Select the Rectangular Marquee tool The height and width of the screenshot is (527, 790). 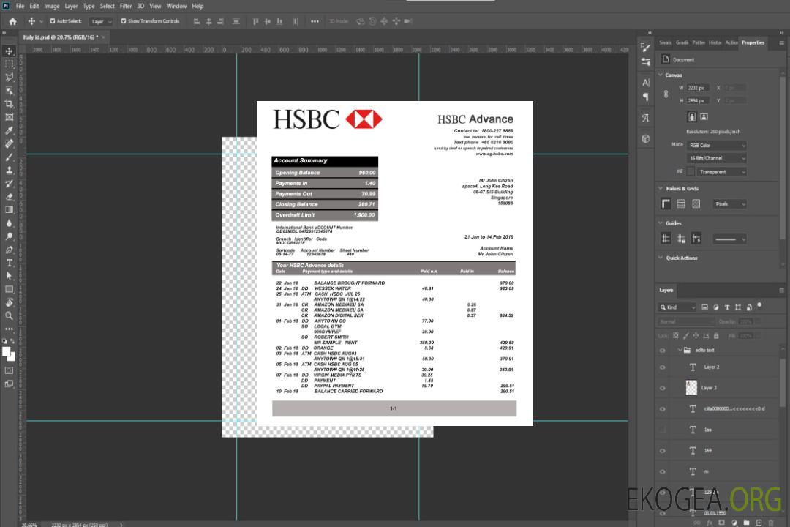pos(9,64)
